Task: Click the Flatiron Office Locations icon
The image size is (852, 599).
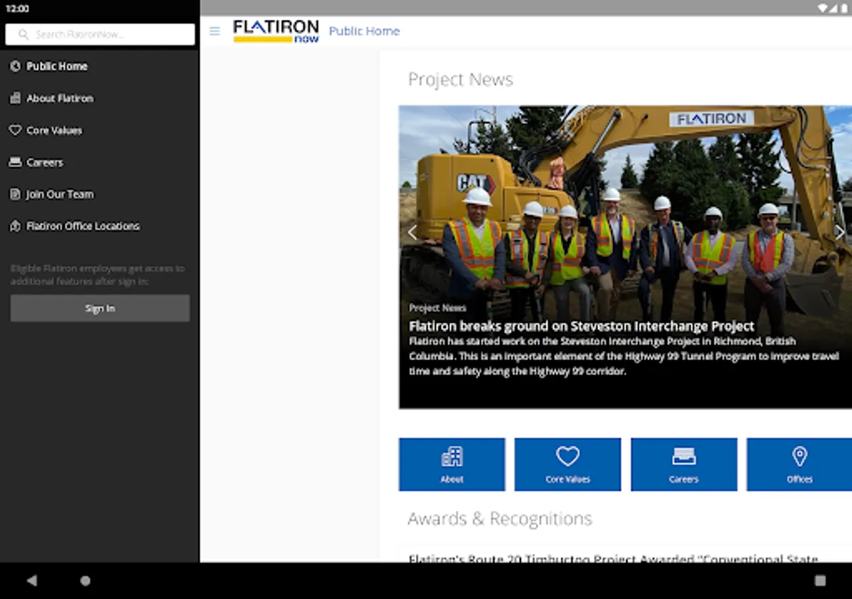Action: pos(15,226)
